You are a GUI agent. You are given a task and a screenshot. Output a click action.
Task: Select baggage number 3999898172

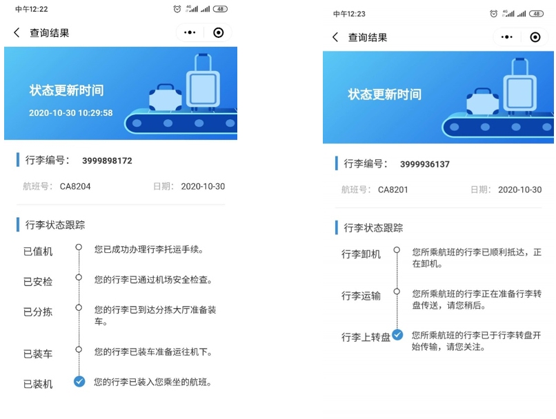coord(107,161)
